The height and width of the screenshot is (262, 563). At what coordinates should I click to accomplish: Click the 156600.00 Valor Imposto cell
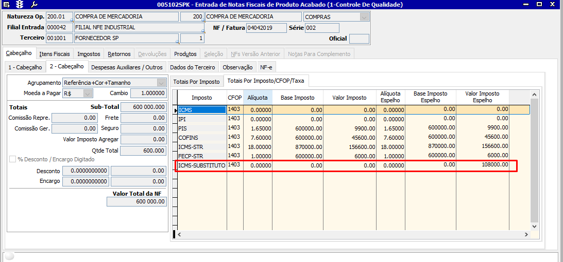350,147
